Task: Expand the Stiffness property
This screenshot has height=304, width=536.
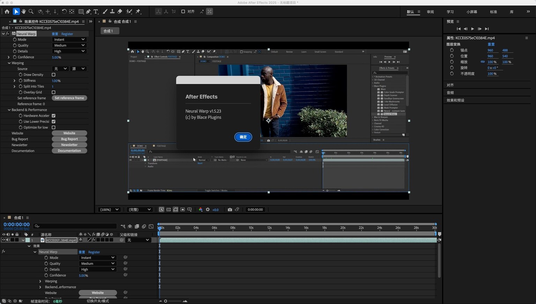Action: point(14,81)
